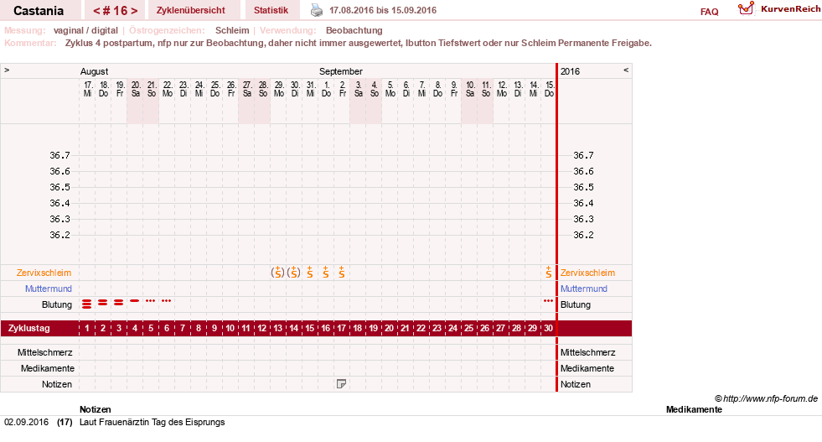Image resolution: width=822 pixels, height=442 pixels.
Task: Click the left Mittelschmerz row label
Action: tap(45, 352)
